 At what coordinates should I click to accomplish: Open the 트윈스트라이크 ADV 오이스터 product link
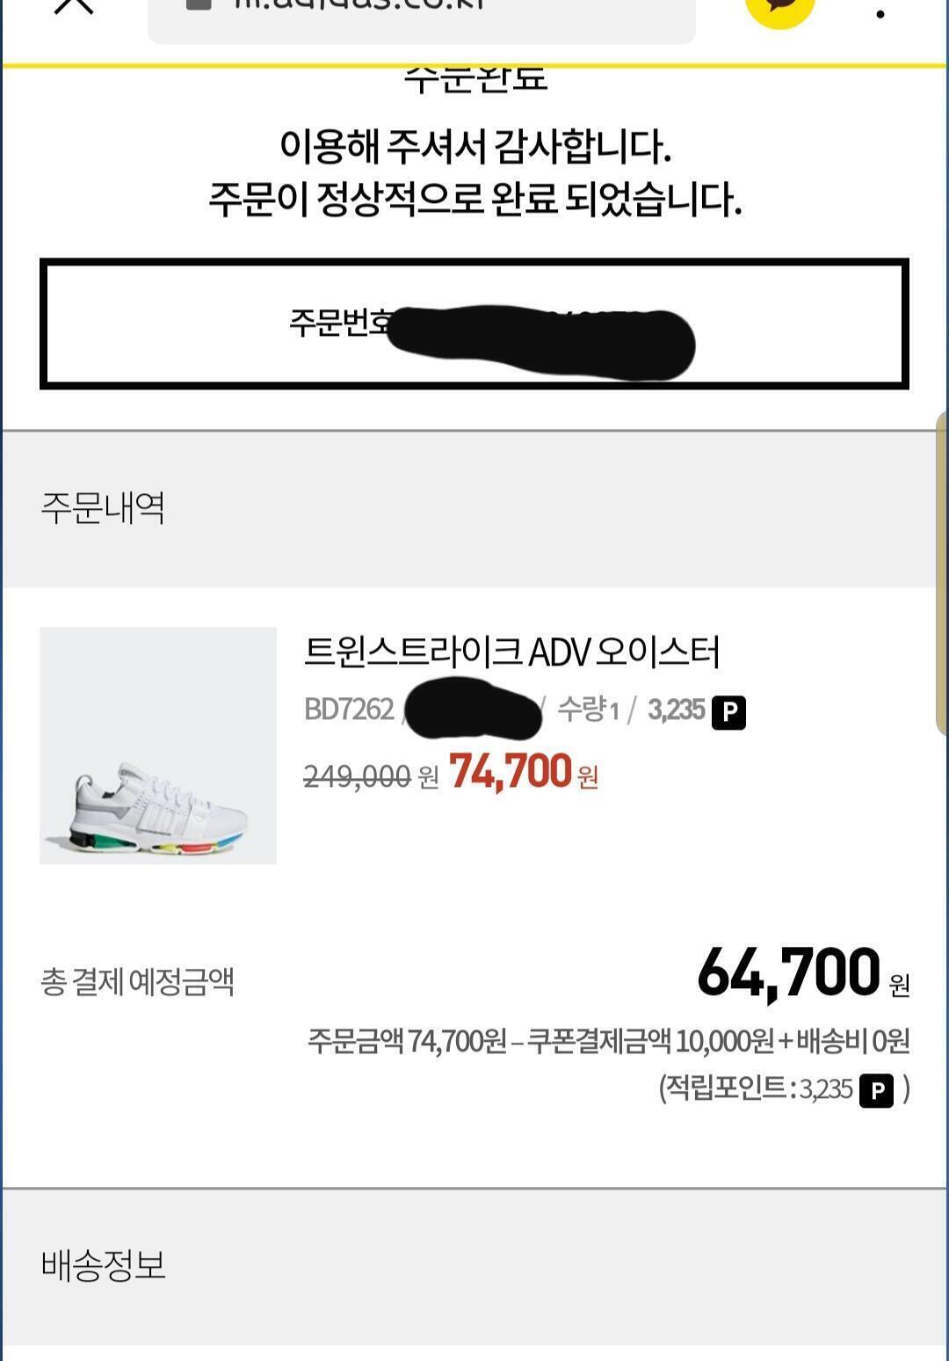point(511,652)
